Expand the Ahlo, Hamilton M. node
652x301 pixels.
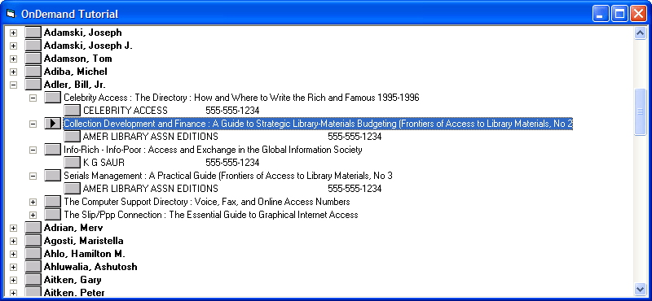tap(13, 254)
